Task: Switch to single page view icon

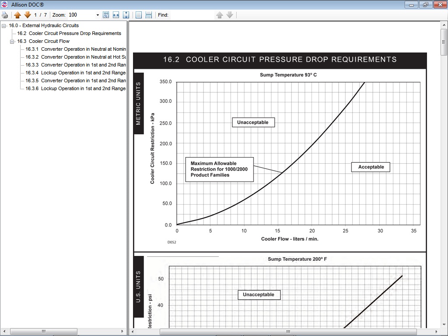Action: [138, 14]
